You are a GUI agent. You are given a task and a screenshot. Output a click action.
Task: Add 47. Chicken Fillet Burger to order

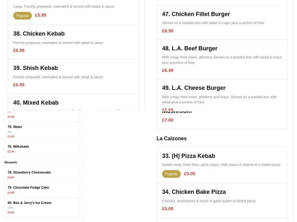coord(196,14)
